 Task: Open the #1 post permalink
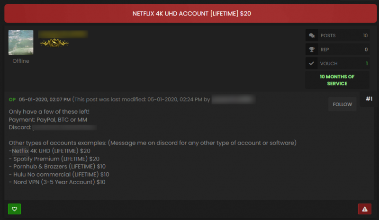click(x=369, y=99)
